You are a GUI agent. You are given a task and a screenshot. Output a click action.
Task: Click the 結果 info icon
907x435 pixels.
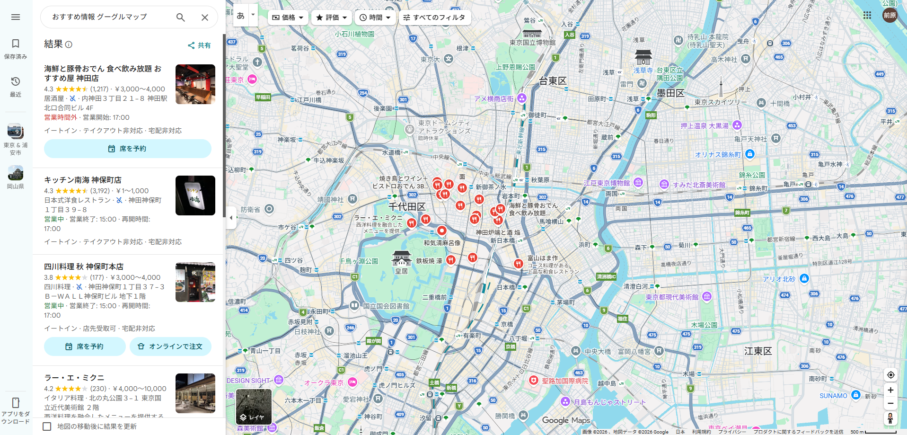tap(69, 44)
